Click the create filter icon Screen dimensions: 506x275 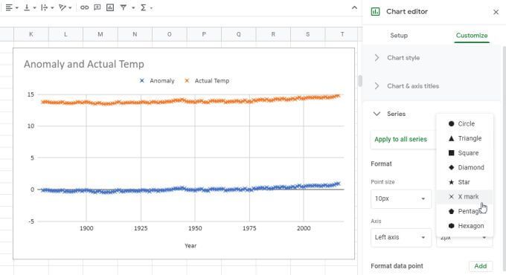(x=123, y=7)
